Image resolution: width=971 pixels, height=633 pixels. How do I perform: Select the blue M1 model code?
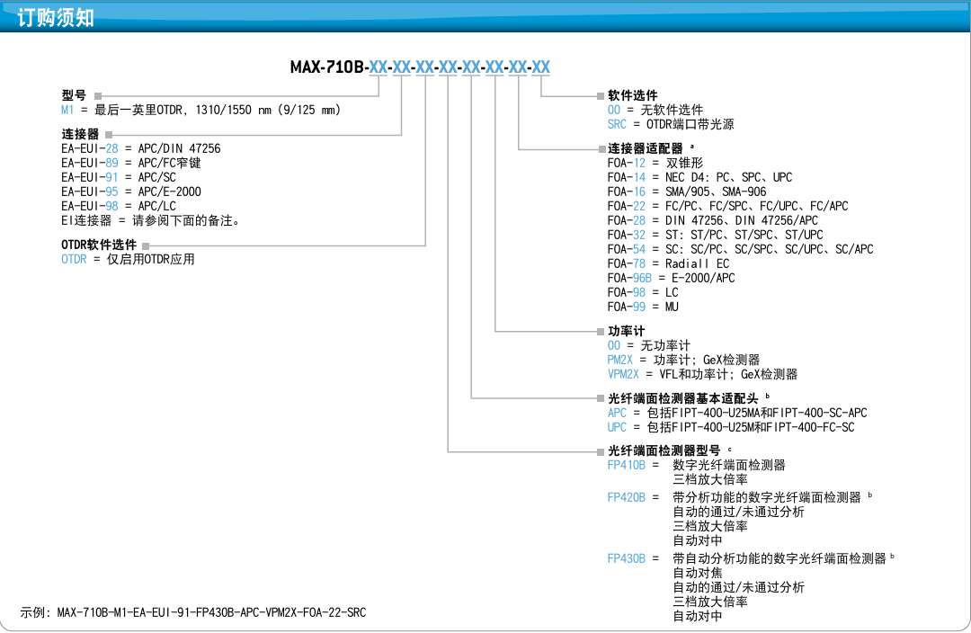click(x=67, y=110)
